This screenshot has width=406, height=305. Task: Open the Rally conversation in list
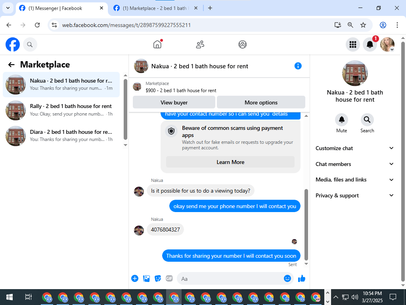point(61,110)
